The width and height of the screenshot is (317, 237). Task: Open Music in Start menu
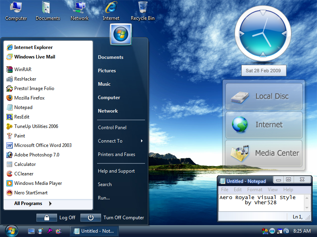[x=104, y=84]
